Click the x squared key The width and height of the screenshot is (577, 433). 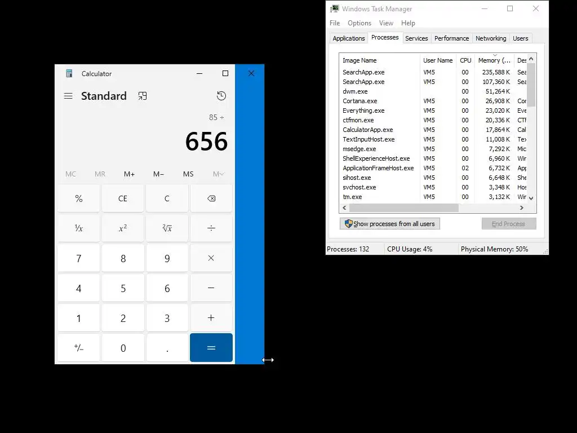[123, 228]
